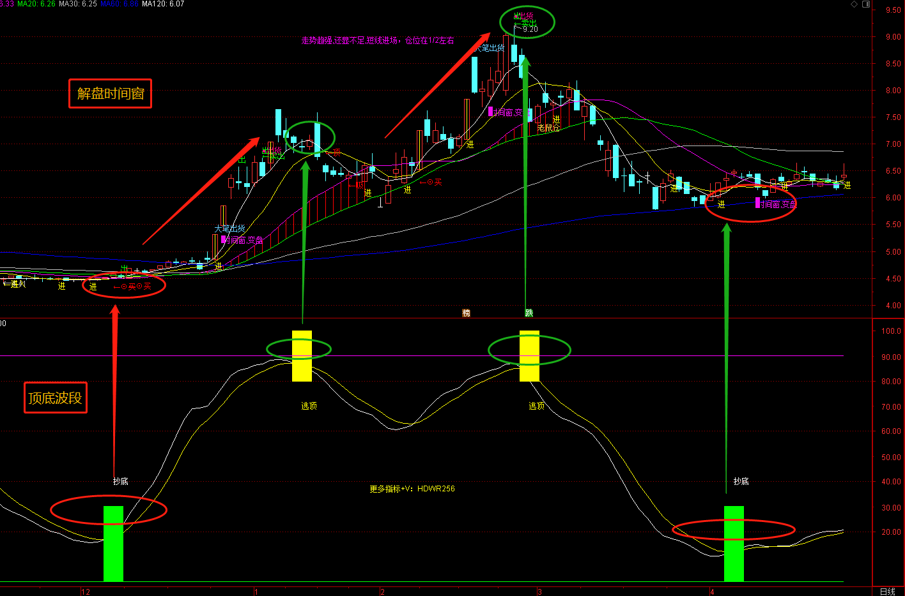The image size is (905, 596).
Task: Click the magenta 走势趋强 commentary text
Action: click(378, 41)
